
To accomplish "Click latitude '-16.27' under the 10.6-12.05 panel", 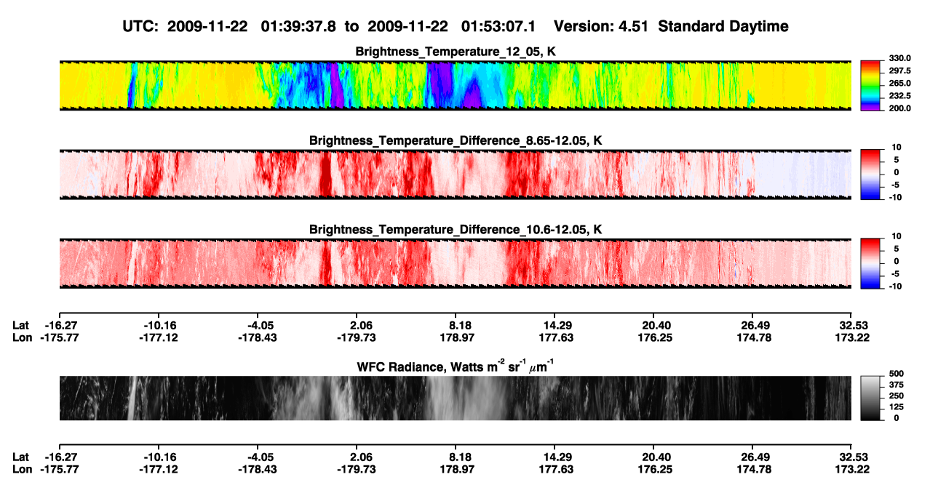I will 60,326.
